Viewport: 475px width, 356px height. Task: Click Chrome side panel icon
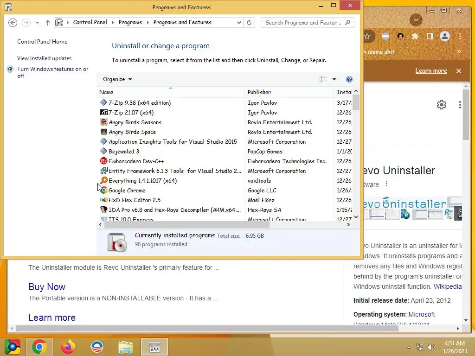coord(430,36)
